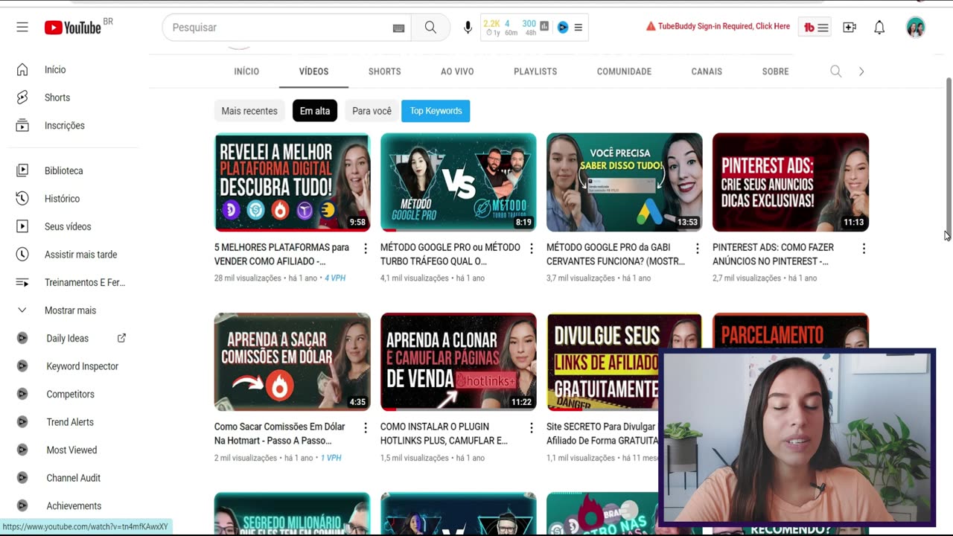Open Daily Ideas vidIQ link
Image resolution: width=953 pixels, height=536 pixels.
69,338
